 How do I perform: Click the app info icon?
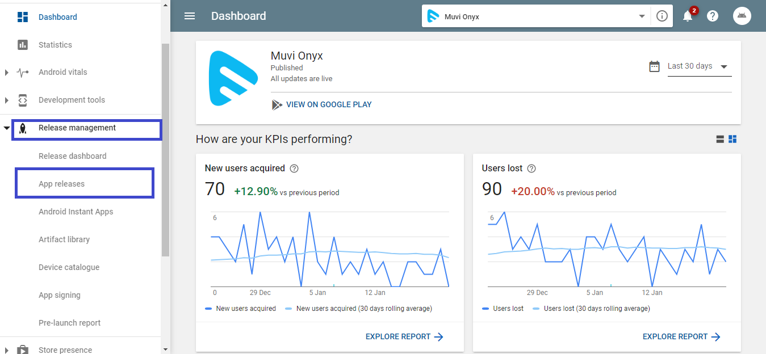pos(662,16)
